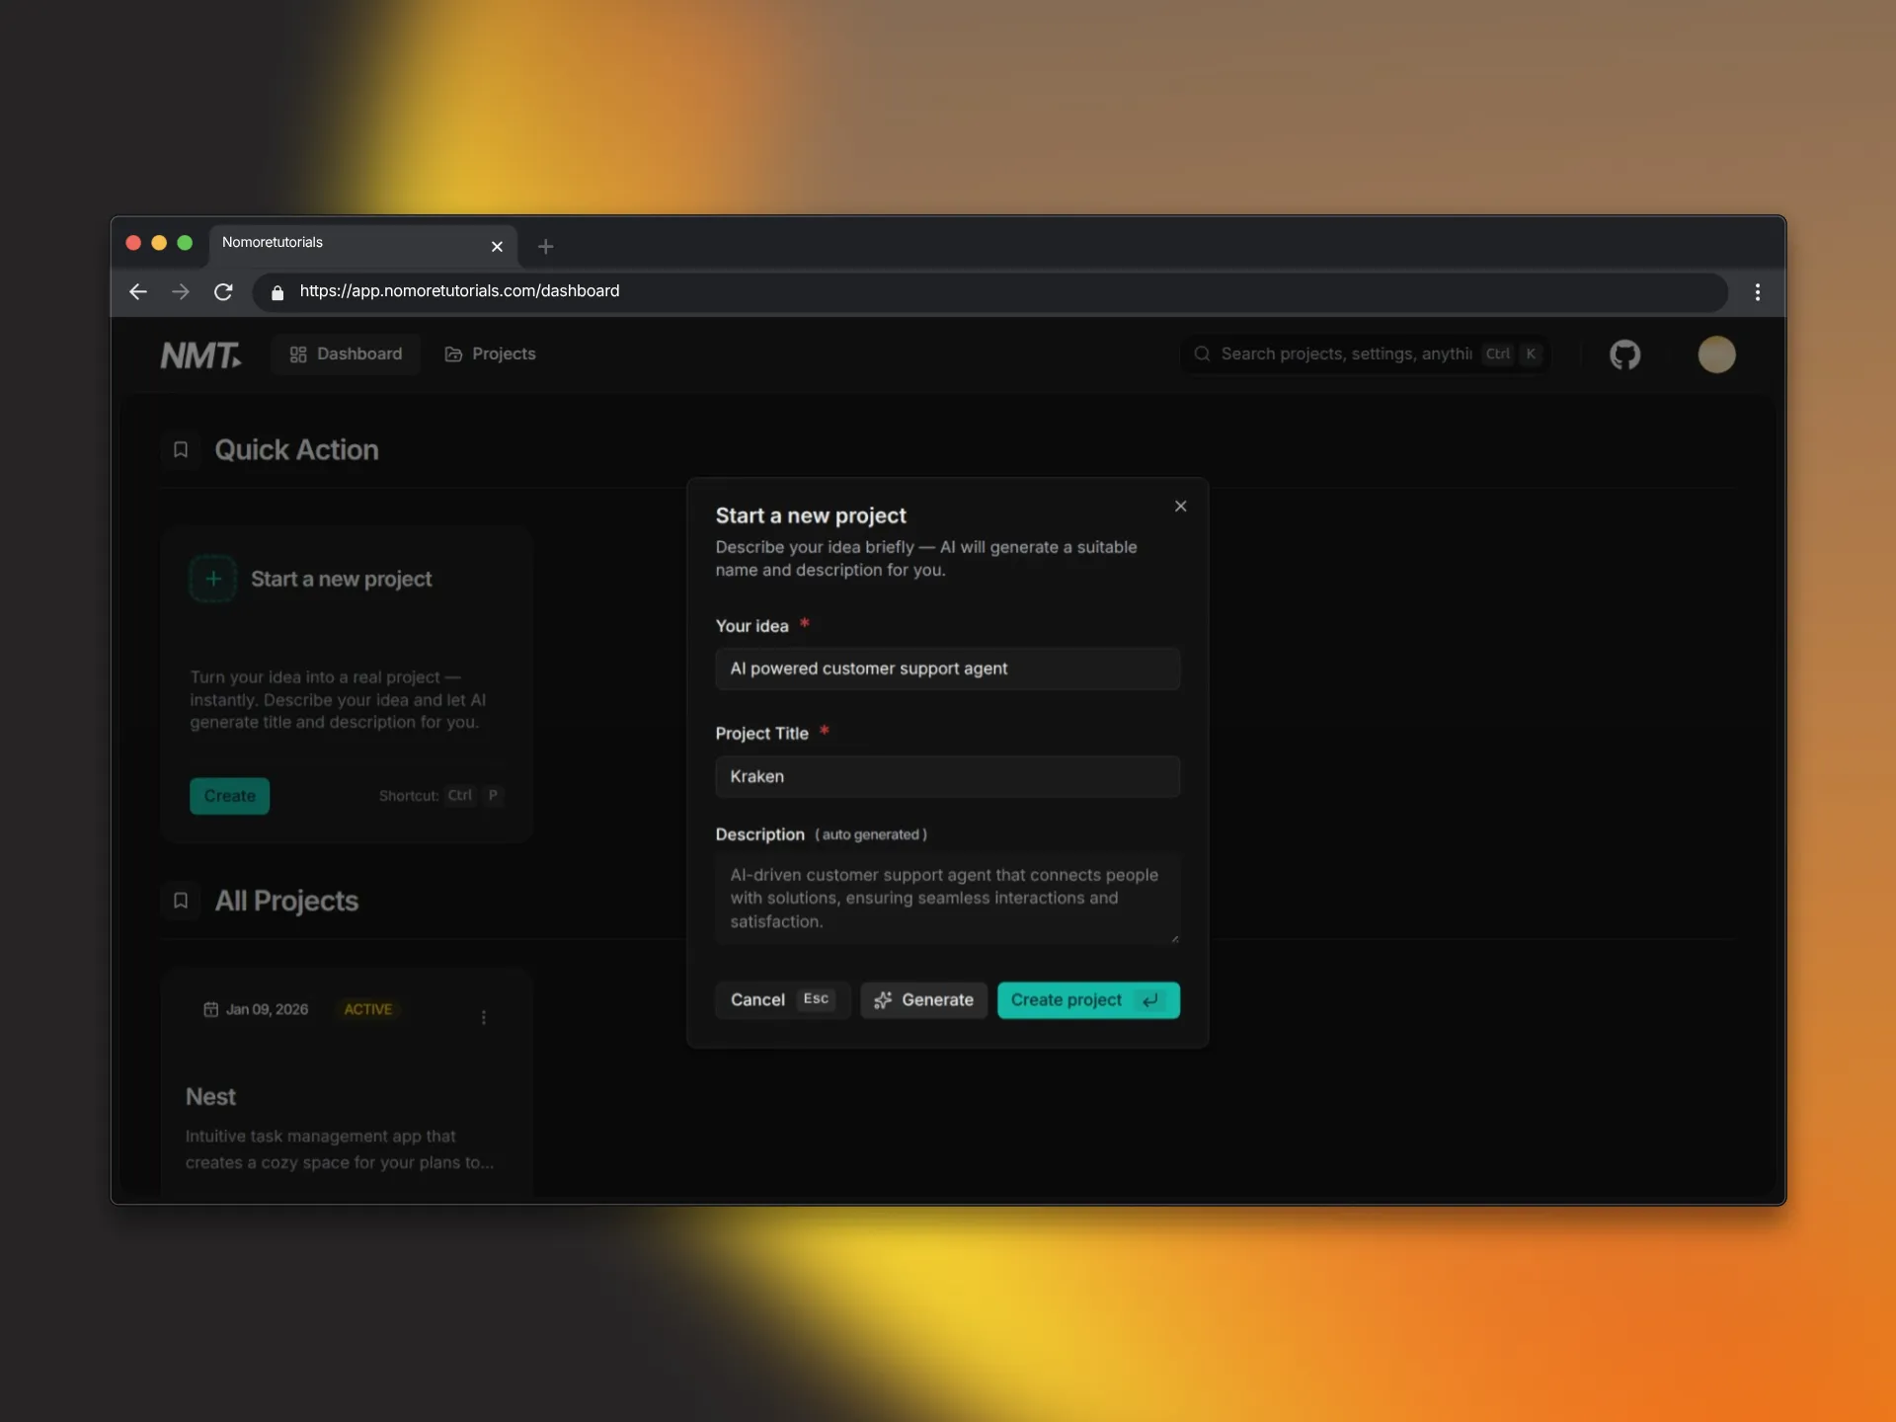This screenshot has height=1422, width=1896.
Task: Reload the page using the refresh icon
Action: pos(223,291)
